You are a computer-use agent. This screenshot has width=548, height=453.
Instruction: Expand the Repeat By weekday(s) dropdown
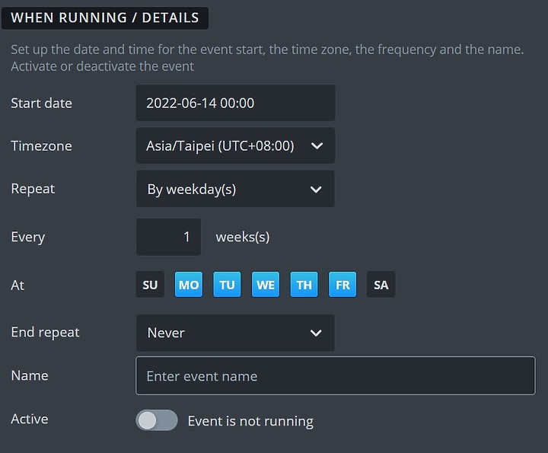click(x=221, y=189)
